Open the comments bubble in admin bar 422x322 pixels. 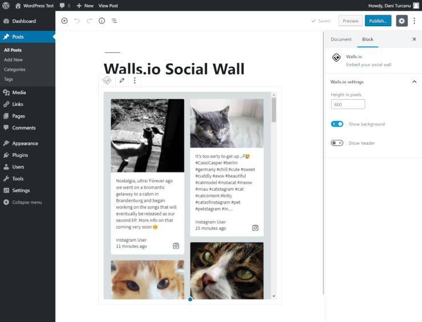coord(65,6)
